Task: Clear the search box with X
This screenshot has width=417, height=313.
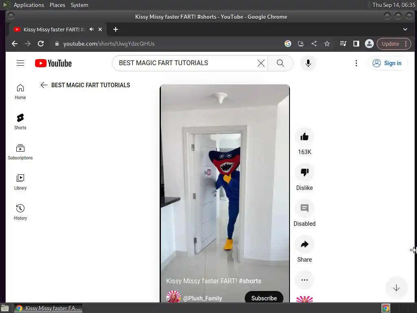Action: (x=261, y=63)
